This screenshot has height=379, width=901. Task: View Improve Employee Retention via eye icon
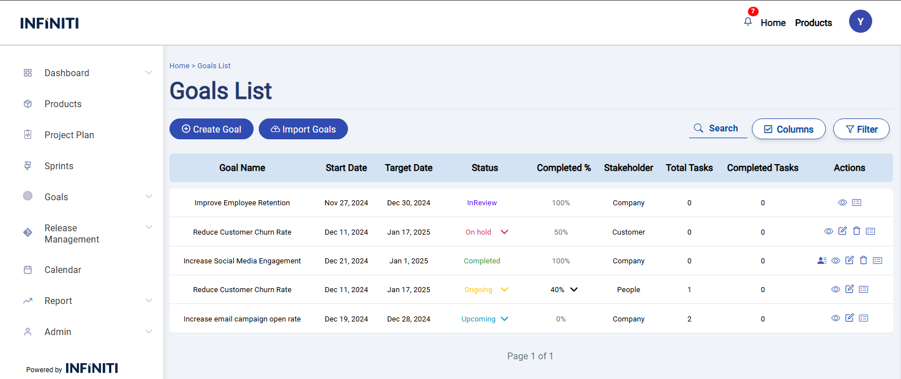point(842,202)
